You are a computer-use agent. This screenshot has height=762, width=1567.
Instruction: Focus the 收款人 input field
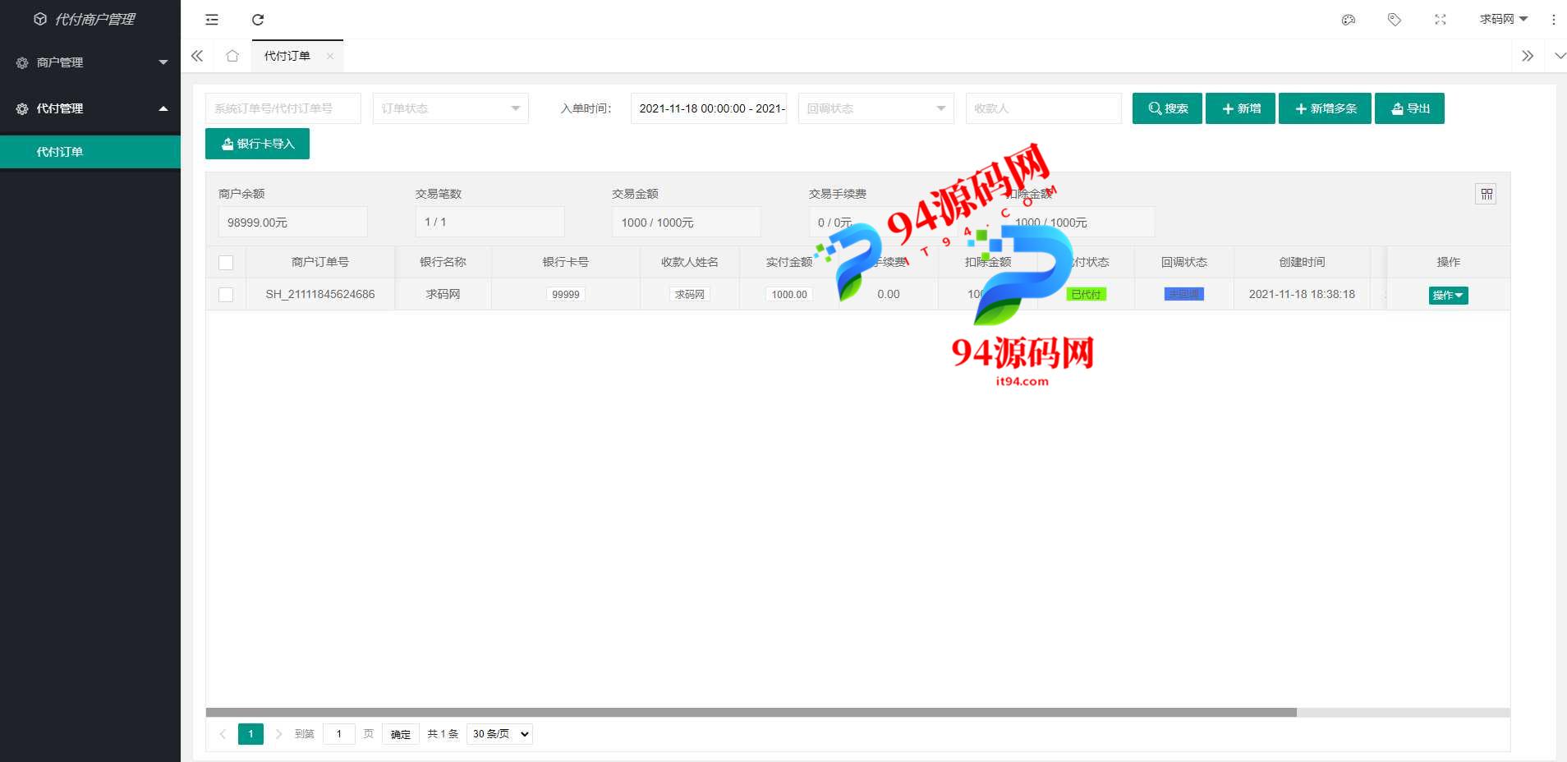(x=1044, y=108)
